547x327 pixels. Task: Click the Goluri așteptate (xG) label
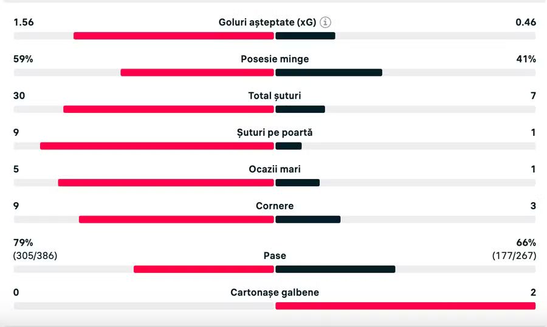point(267,22)
